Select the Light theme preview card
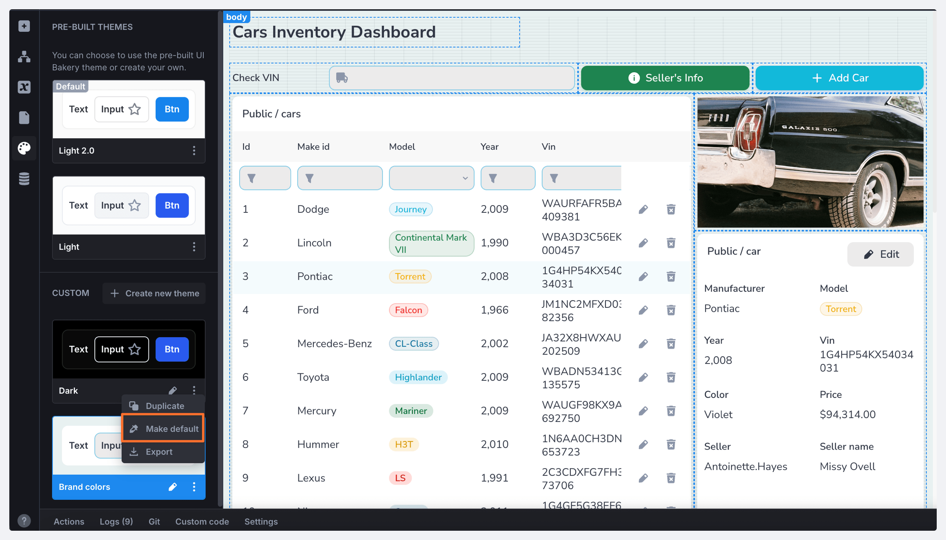This screenshot has width=946, height=540. 129,205
